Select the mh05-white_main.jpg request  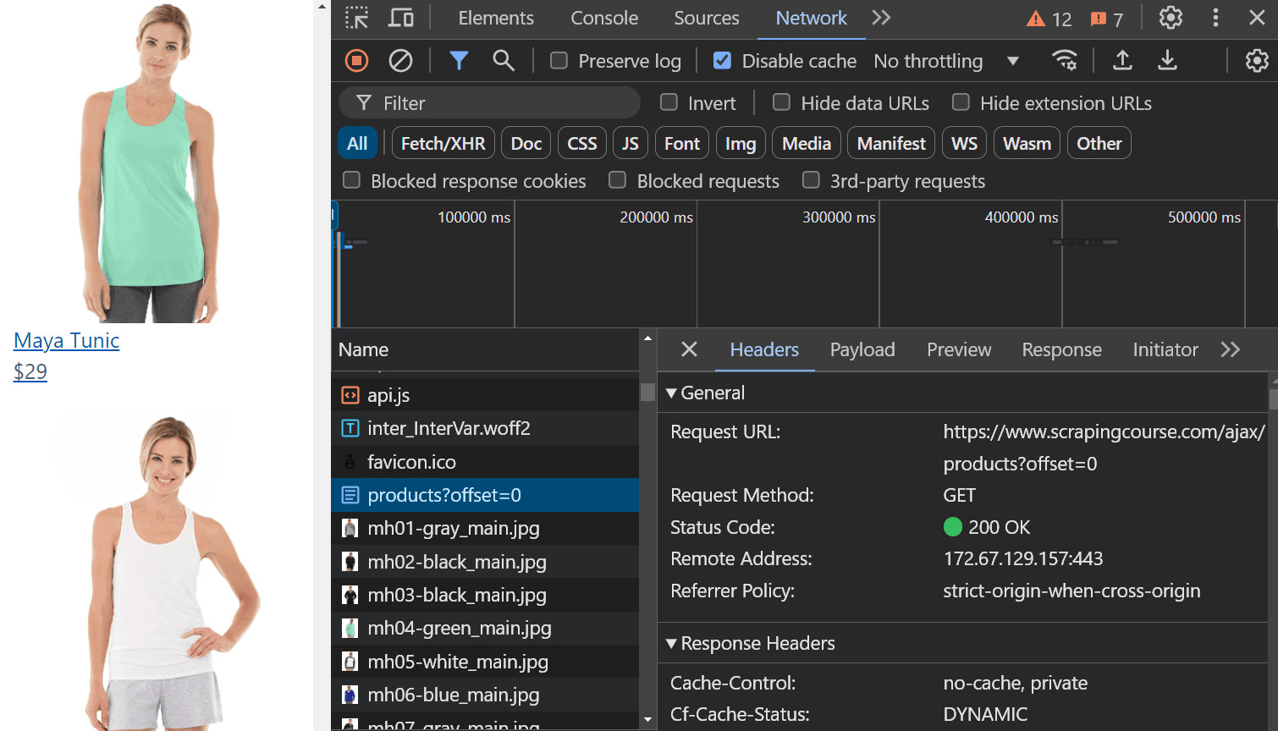coord(485,662)
